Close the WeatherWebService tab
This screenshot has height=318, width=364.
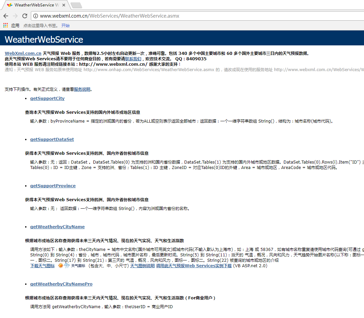pyautogui.click(x=64, y=5)
